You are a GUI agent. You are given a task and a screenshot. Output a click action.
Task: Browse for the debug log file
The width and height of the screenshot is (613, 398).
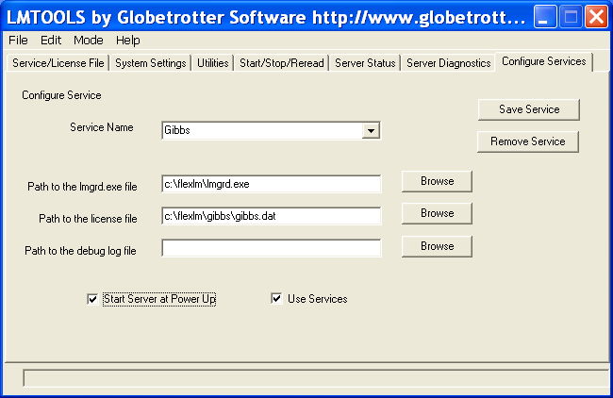pyautogui.click(x=437, y=246)
